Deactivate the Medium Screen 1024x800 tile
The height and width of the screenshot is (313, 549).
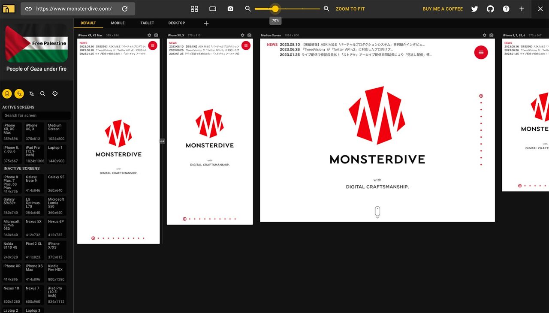coord(57,132)
